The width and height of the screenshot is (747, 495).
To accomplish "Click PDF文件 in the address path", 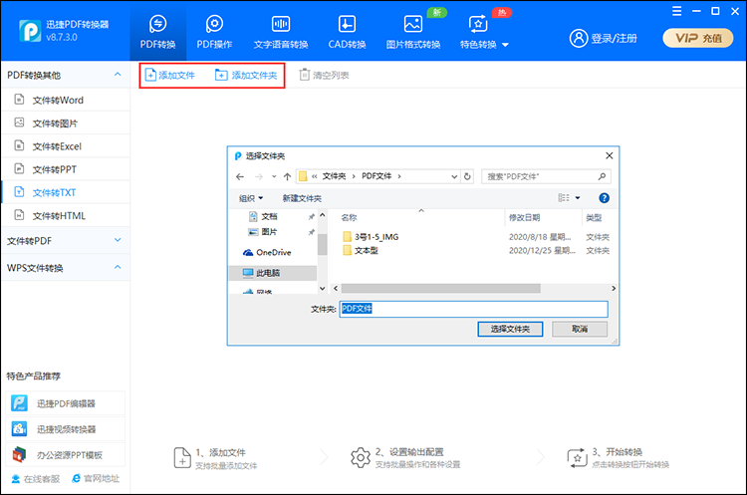I will tap(376, 176).
